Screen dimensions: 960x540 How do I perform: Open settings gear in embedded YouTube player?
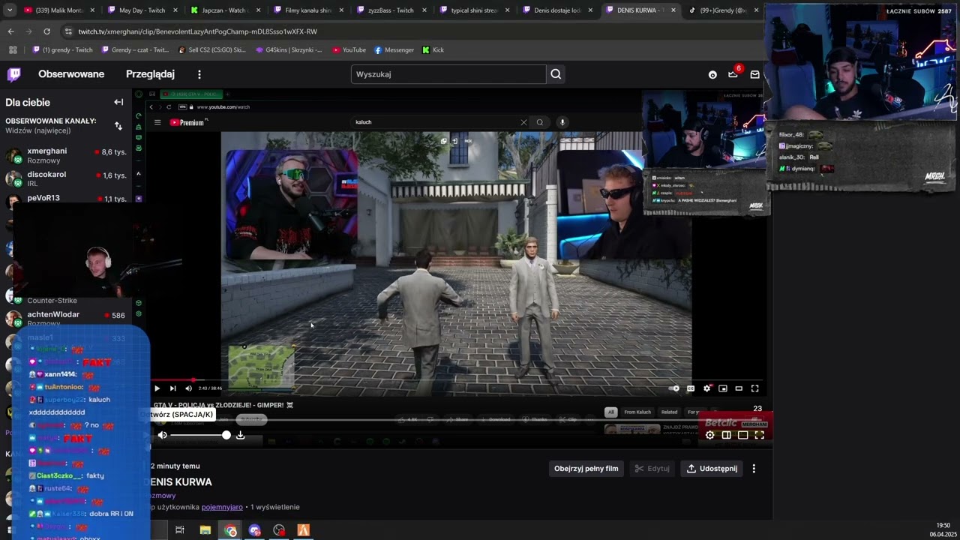(x=706, y=388)
